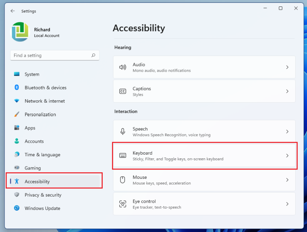Click the Personalization paintbrush icon
The height and width of the screenshot is (232, 307).
tap(17, 114)
